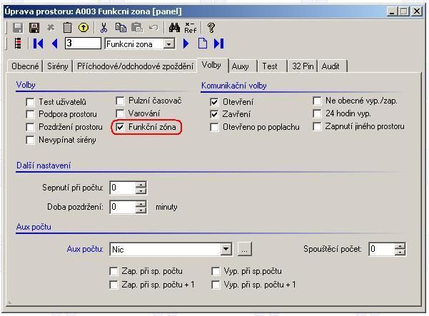Click the scissors cut icon

point(104,28)
